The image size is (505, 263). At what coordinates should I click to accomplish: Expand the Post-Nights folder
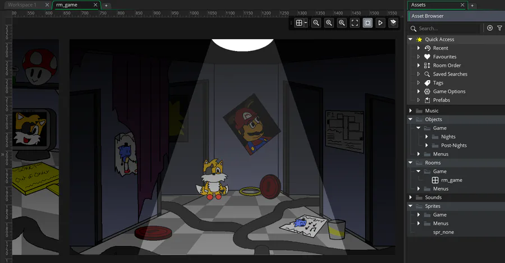(426, 145)
